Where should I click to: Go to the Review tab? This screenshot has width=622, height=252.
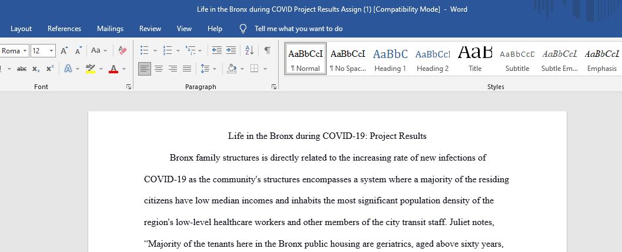[x=150, y=29]
